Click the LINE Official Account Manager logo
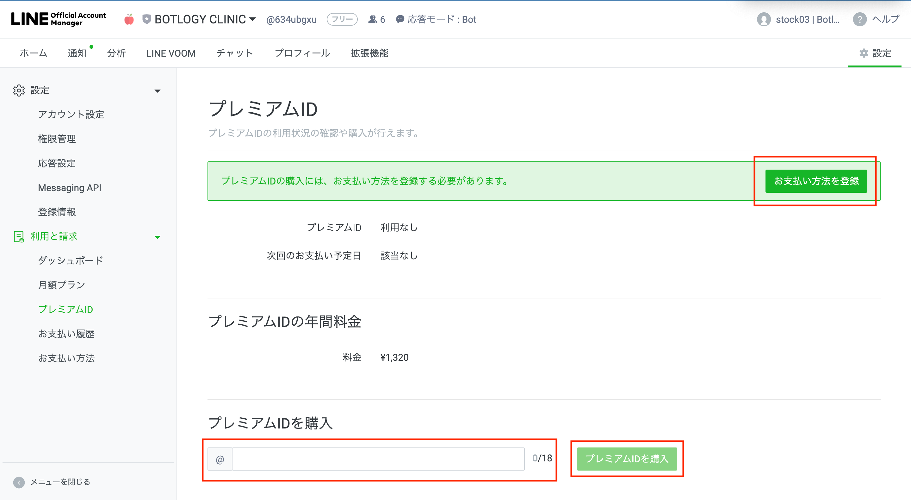Viewport: 911px width, 500px height. [58, 19]
